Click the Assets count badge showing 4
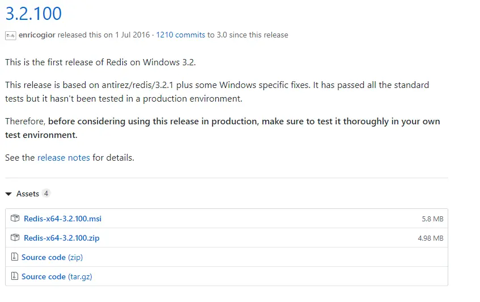The image size is (480, 302). tap(46, 194)
